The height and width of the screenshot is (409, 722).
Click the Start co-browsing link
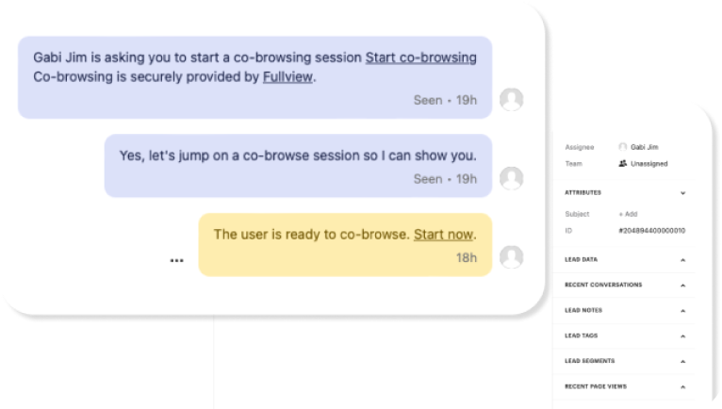(x=420, y=57)
